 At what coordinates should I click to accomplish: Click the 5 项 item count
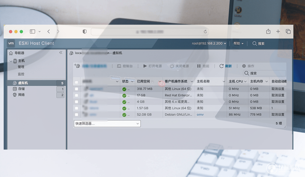tap(279, 123)
